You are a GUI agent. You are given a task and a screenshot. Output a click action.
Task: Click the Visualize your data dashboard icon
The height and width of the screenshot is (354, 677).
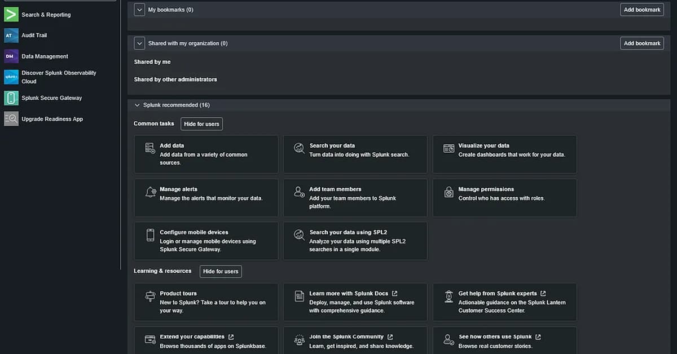point(449,148)
